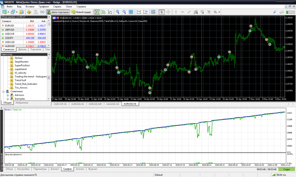Activate the standard cursor mode
The height and width of the screenshot is (177, 296).
pyautogui.click(x=161, y=12)
